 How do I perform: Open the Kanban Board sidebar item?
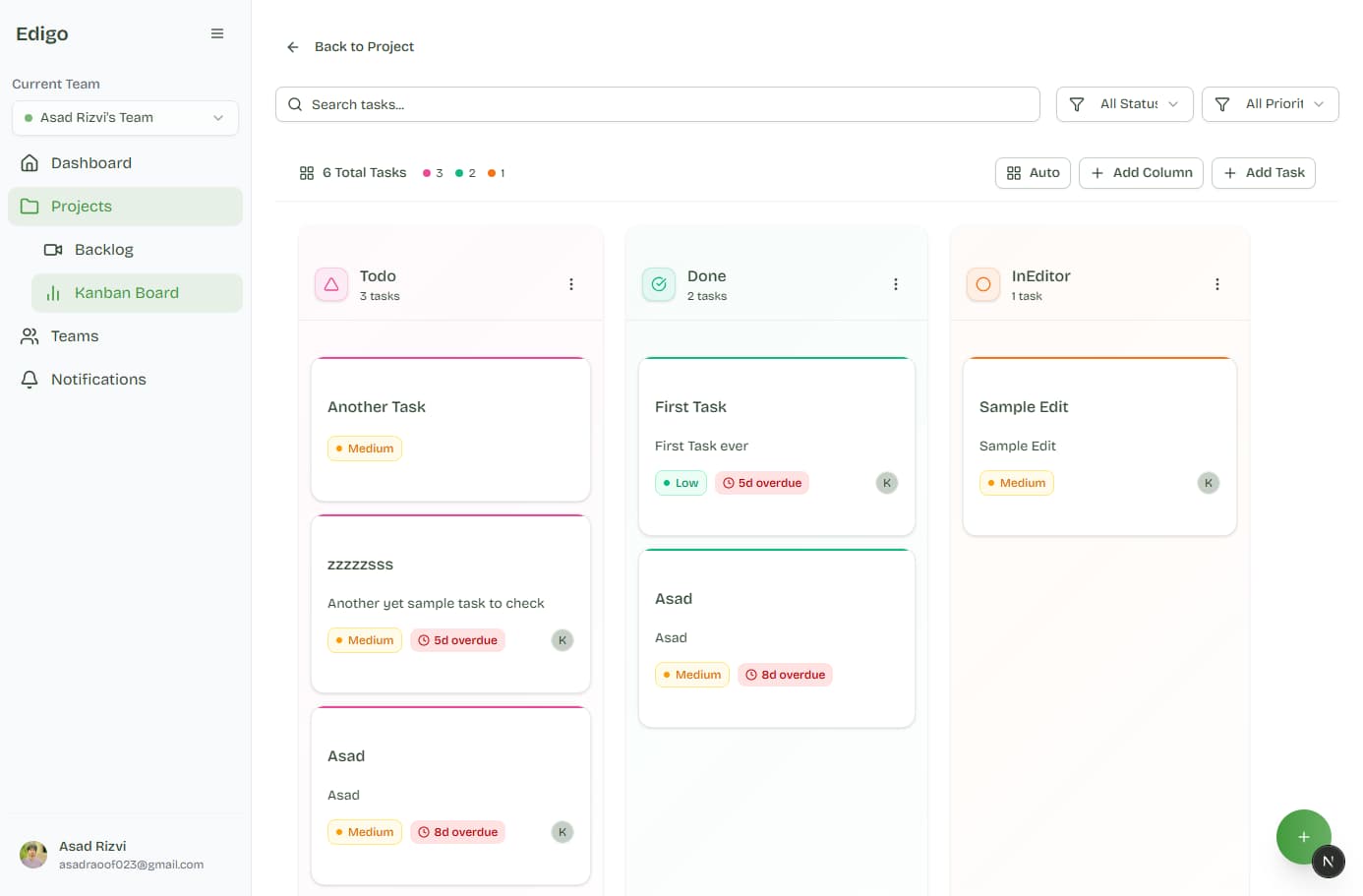[126, 292]
